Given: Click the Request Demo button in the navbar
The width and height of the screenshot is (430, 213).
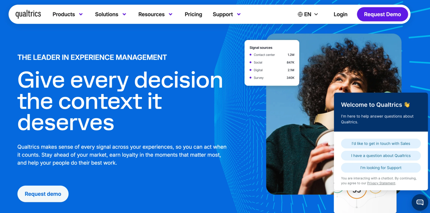Looking at the screenshot, I should (382, 14).
